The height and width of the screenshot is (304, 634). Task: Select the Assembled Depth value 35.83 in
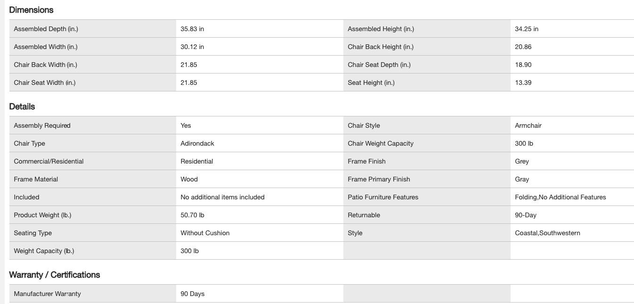click(192, 29)
